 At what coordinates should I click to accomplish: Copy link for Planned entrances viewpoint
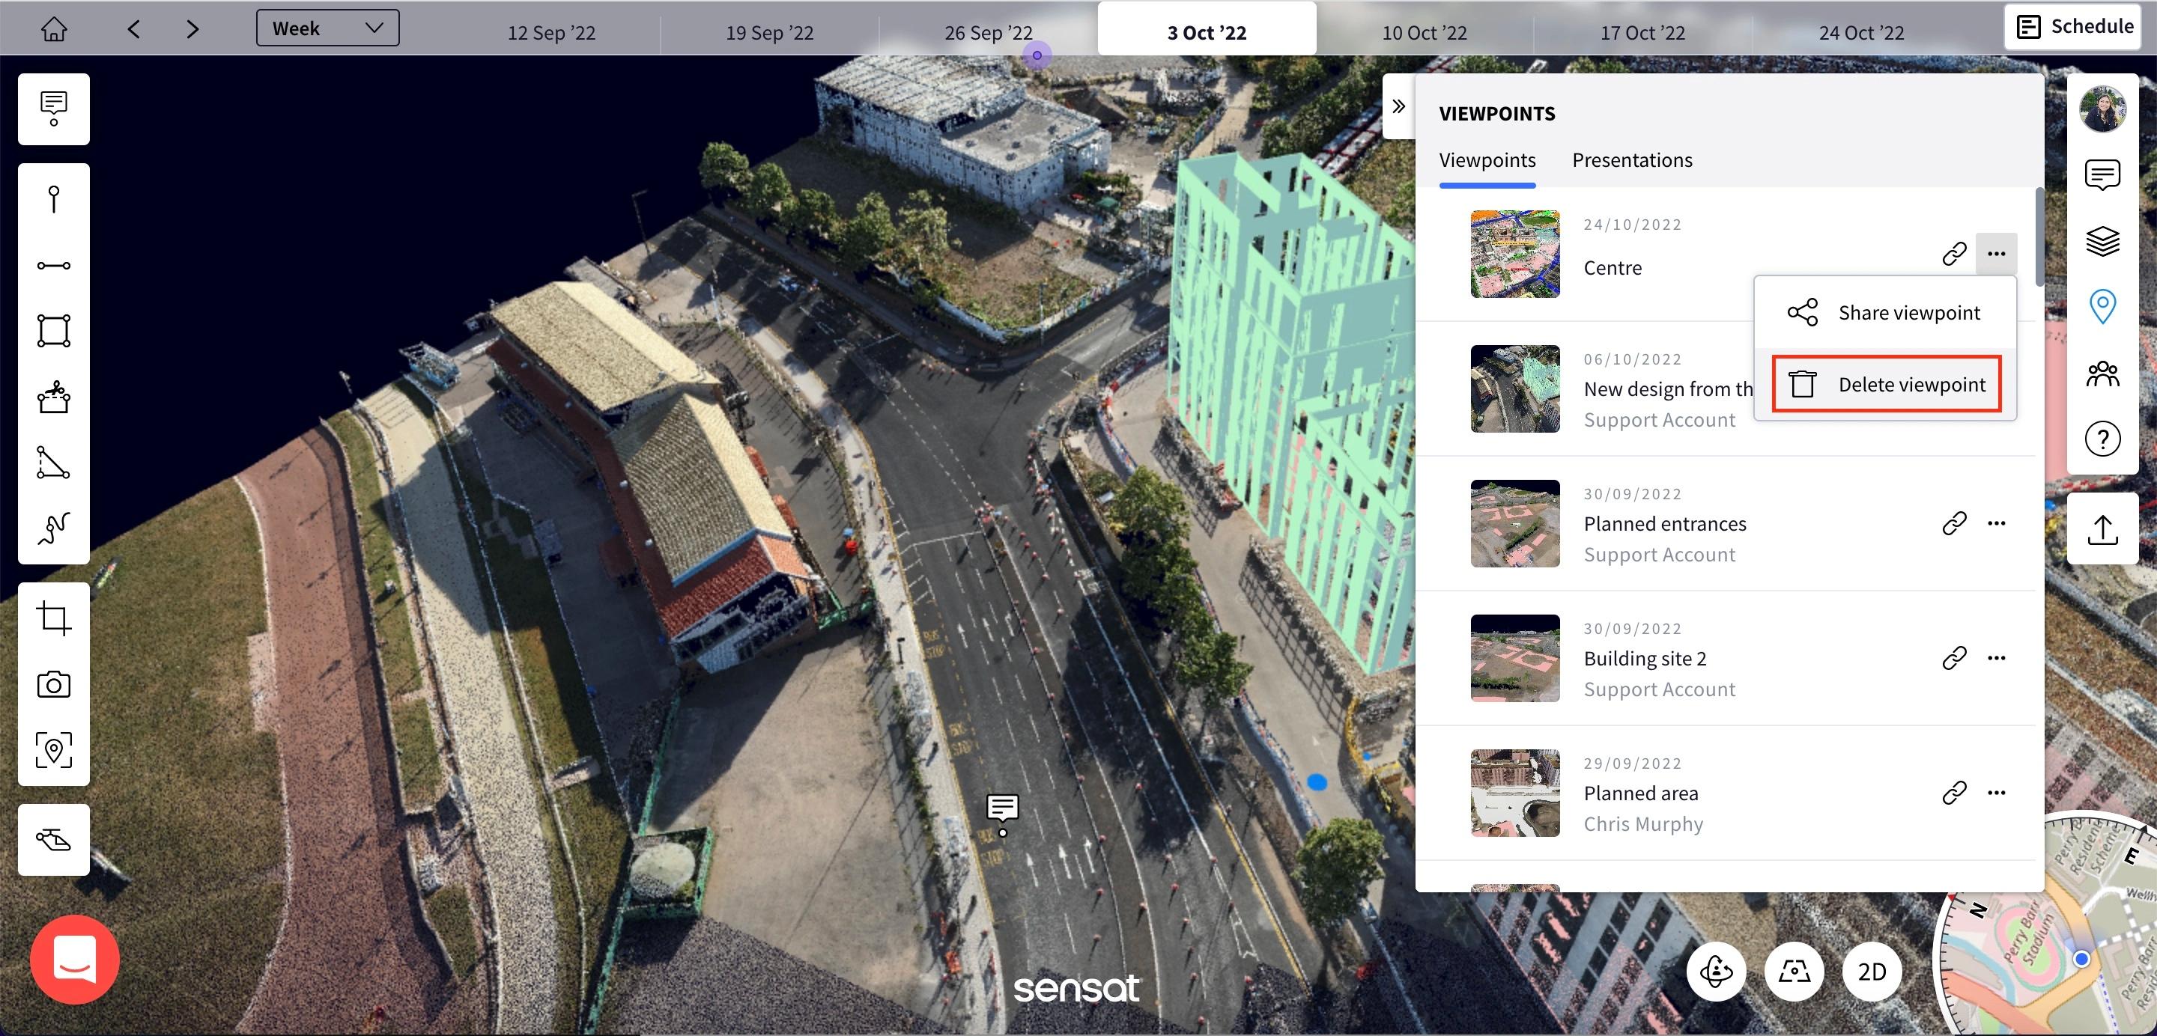point(1953,523)
